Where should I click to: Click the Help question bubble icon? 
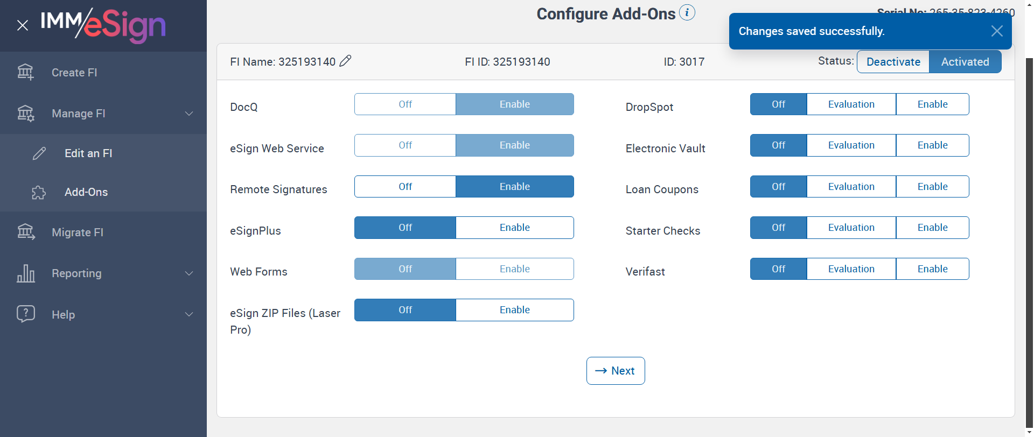[26, 314]
